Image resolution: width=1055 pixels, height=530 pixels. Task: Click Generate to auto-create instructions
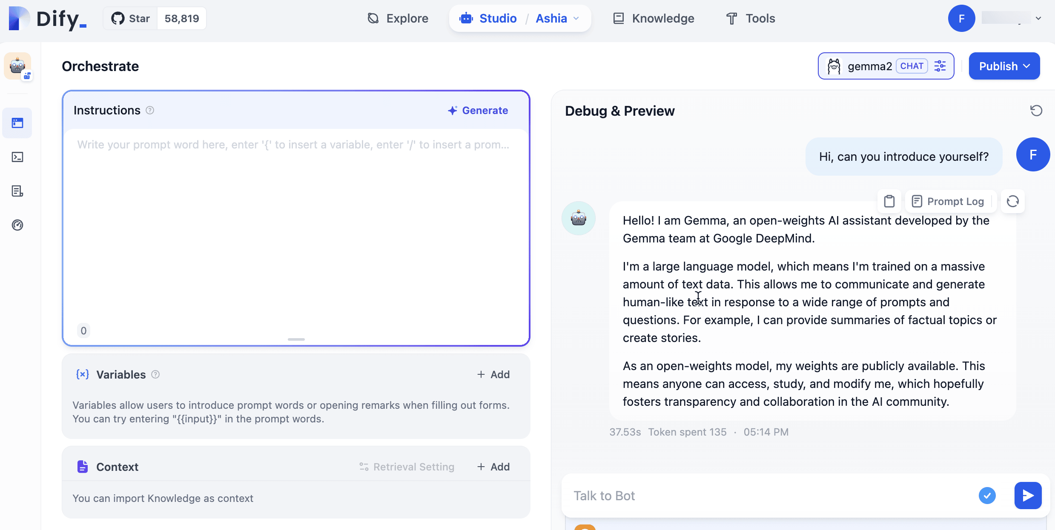click(478, 110)
